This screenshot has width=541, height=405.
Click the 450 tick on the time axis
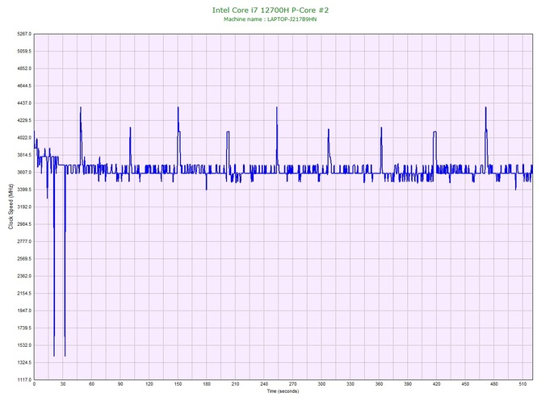[465, 384]
